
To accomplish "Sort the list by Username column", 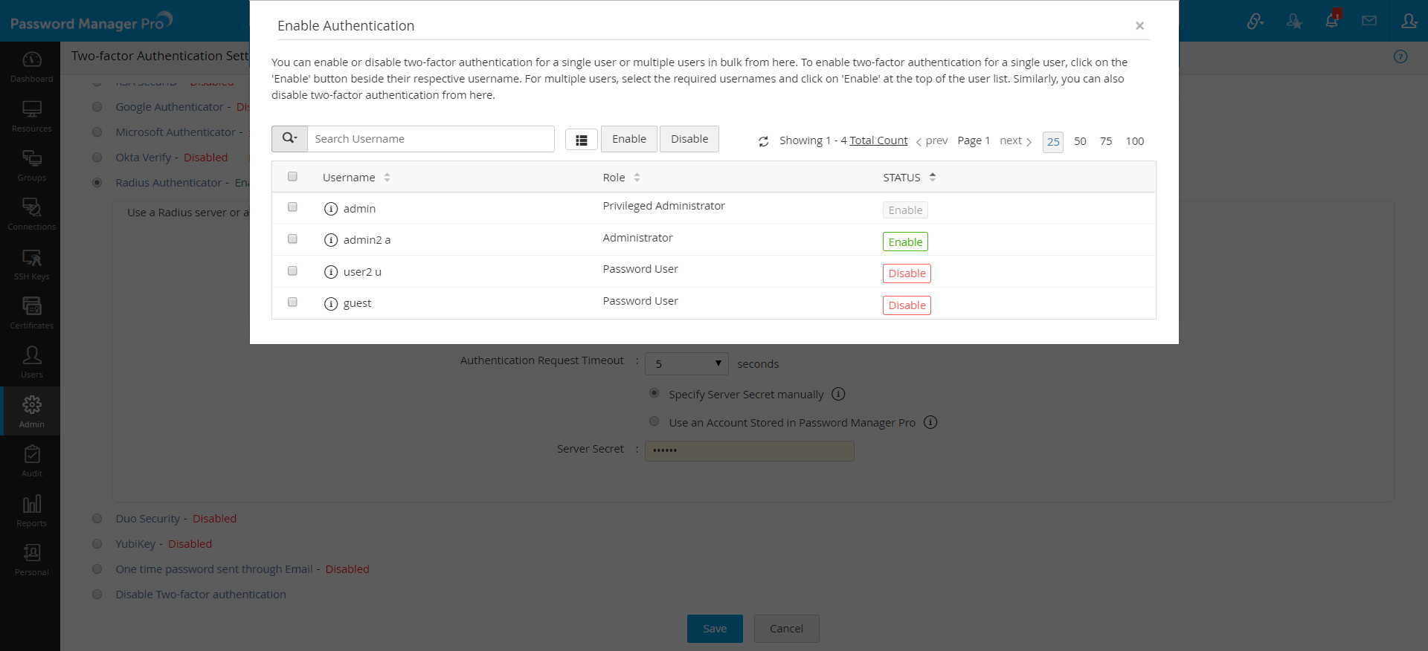I will click(x=387, y=178).
